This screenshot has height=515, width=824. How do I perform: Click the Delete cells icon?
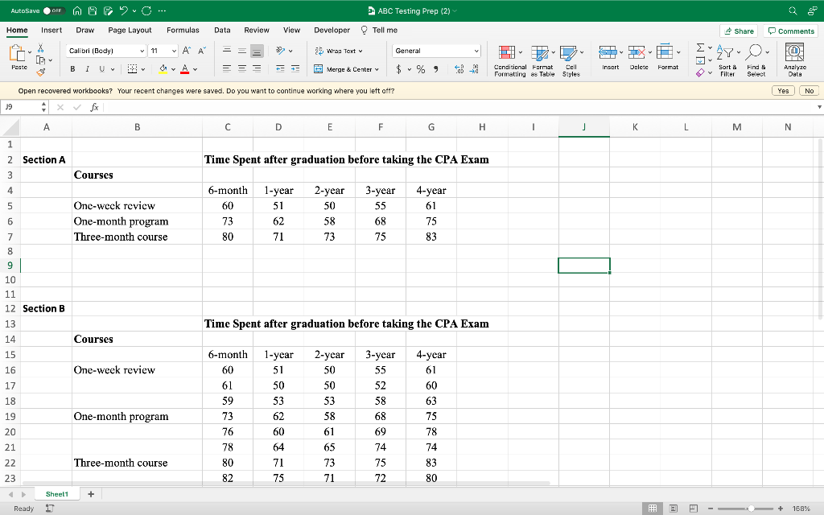click(637, 52)
